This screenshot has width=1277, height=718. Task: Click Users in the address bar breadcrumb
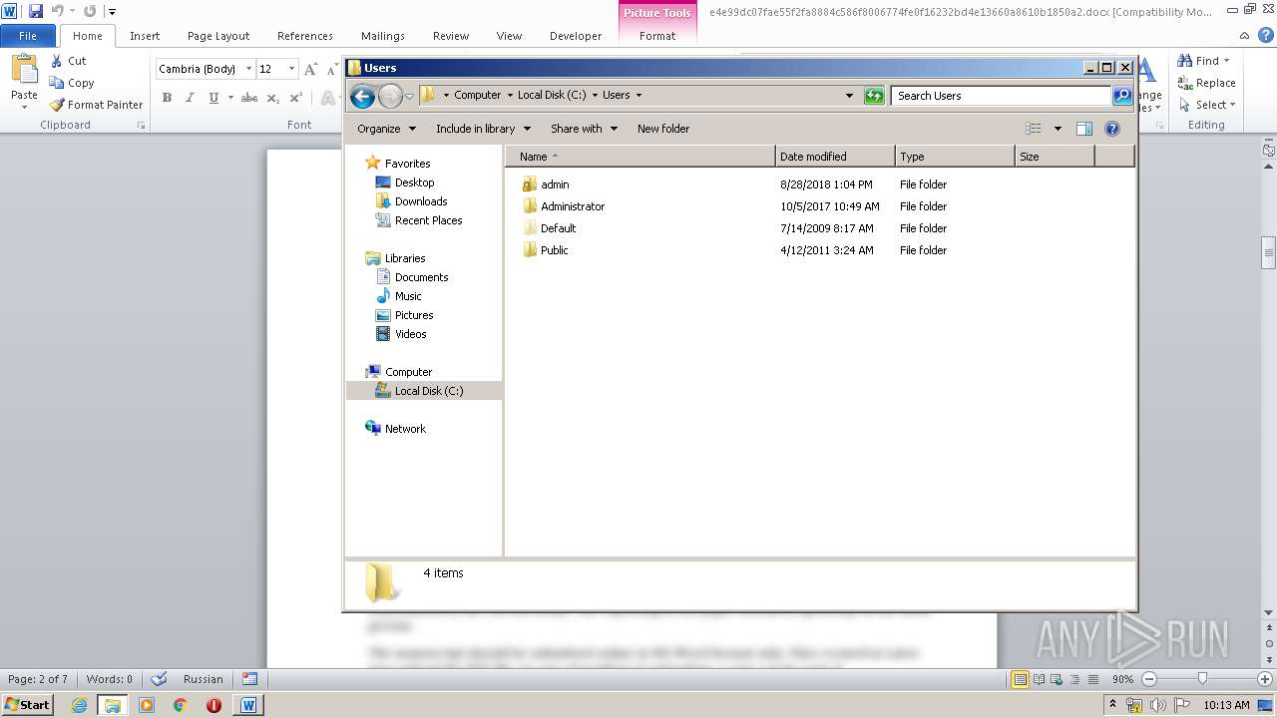[x=616, y=96]
